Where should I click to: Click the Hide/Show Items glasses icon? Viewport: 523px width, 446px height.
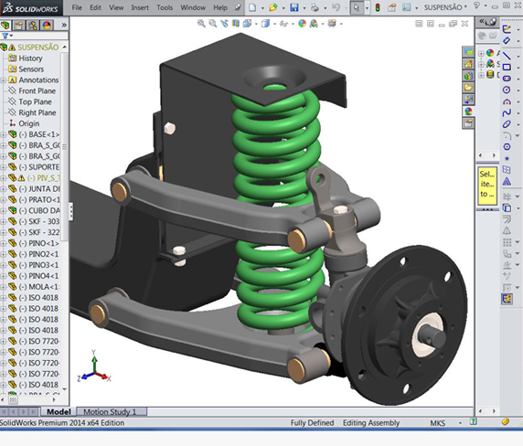pos(283,24)
